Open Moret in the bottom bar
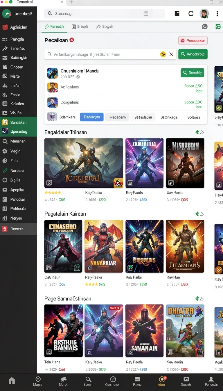223x391 pixels. (63, 381)
